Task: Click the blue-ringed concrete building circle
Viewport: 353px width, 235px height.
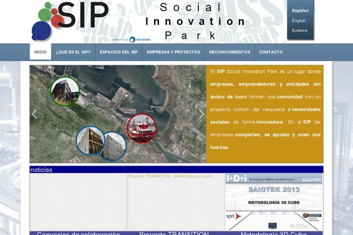Action: pos(114,147)
